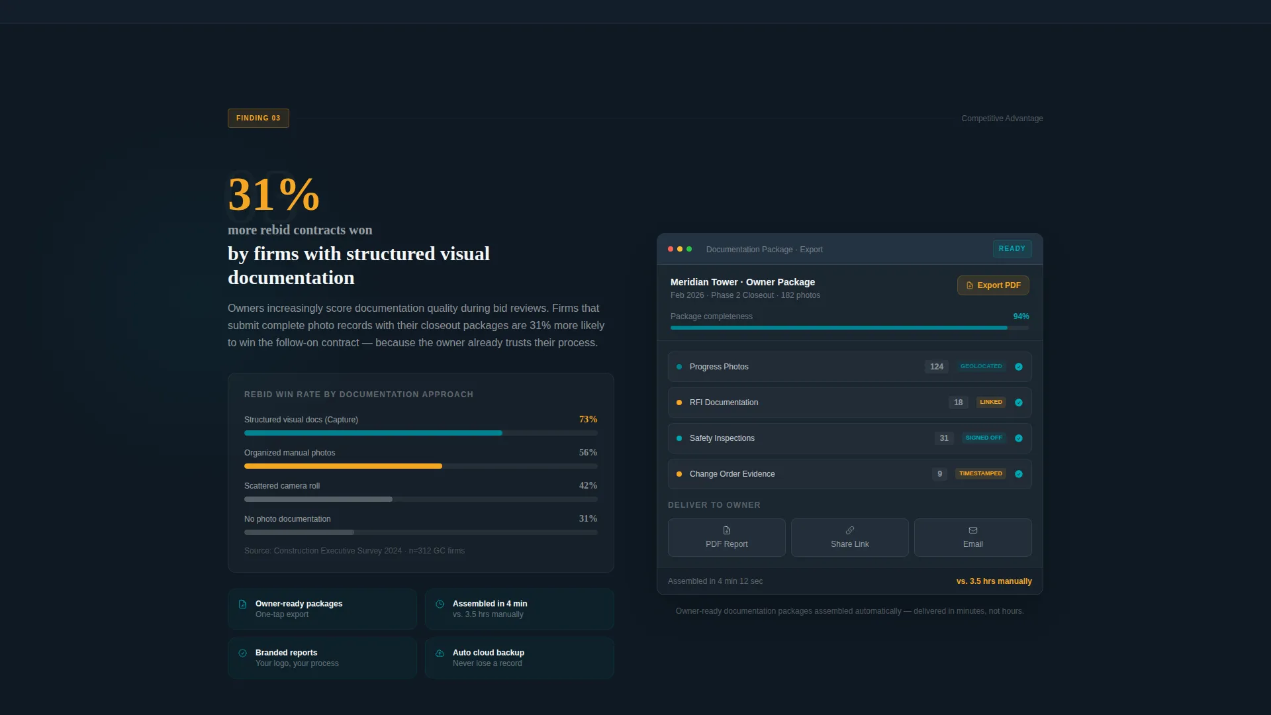Click the teal dot beside Progress Photos
Viewport: 1271px width, 715px height.
(679, 367)
